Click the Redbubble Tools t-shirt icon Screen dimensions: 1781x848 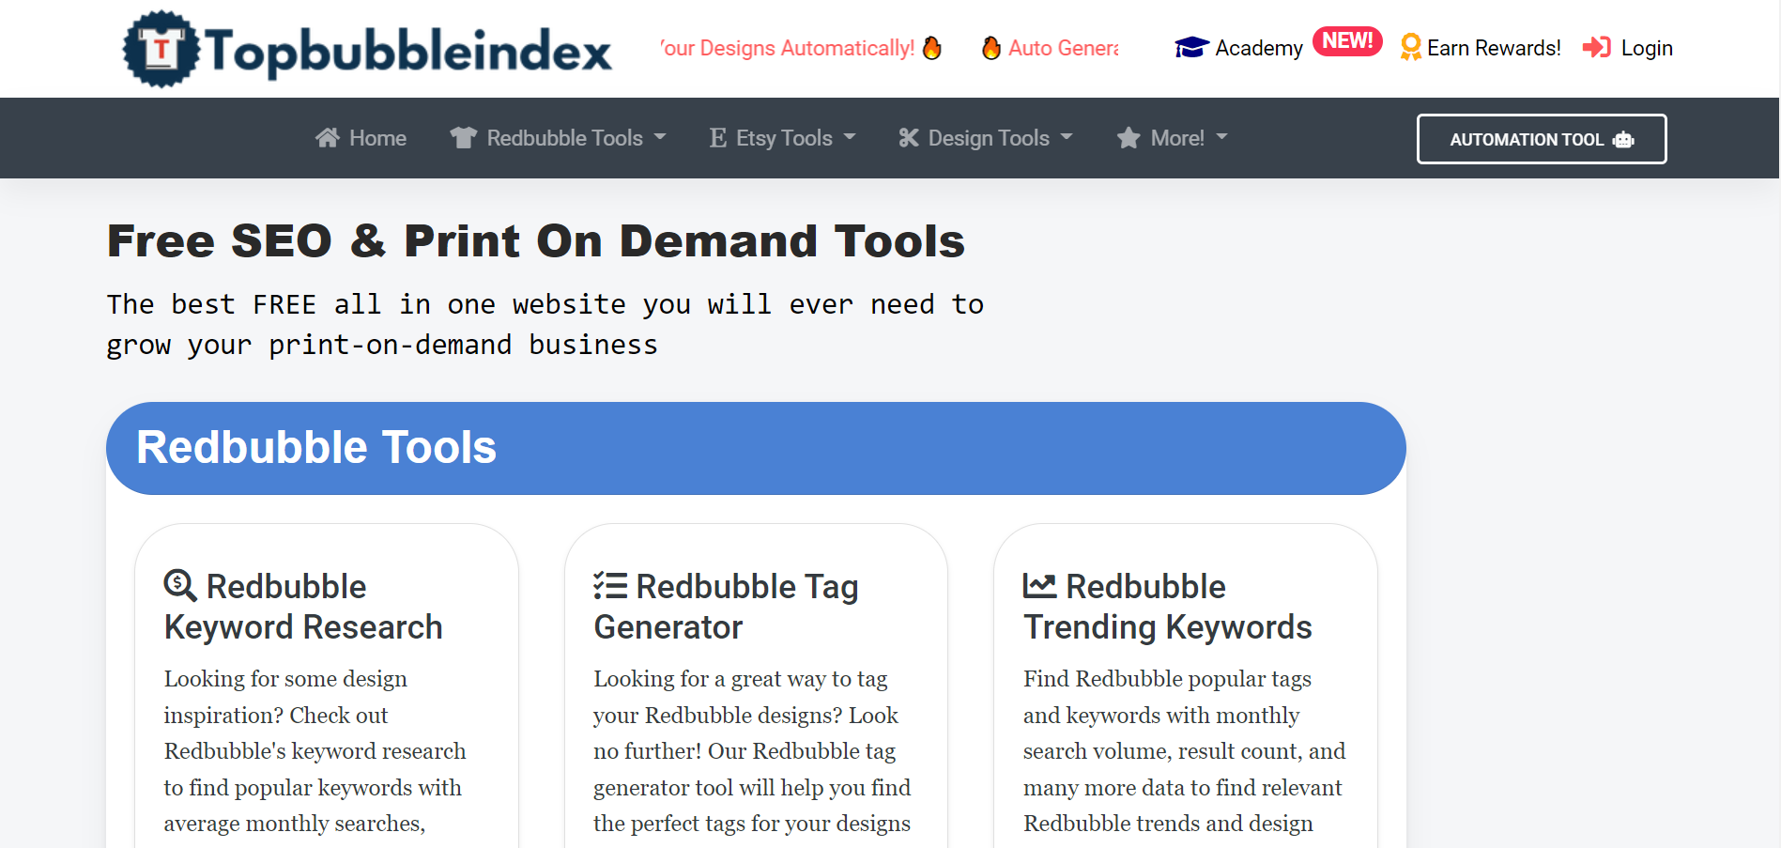pyautogui.click(x=463, y=138)
